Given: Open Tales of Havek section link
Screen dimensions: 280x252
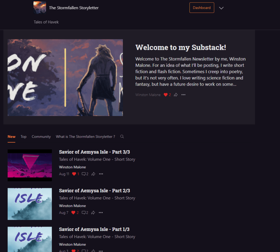Looking at the screenshot, I should click(46, 22).
